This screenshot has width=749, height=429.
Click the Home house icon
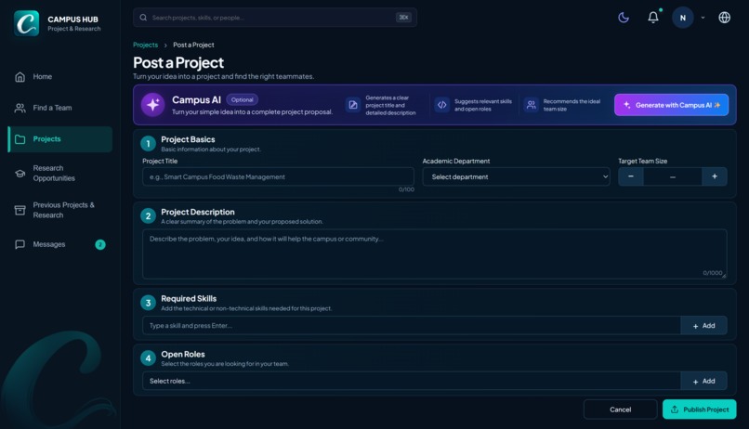click(20, 77)
